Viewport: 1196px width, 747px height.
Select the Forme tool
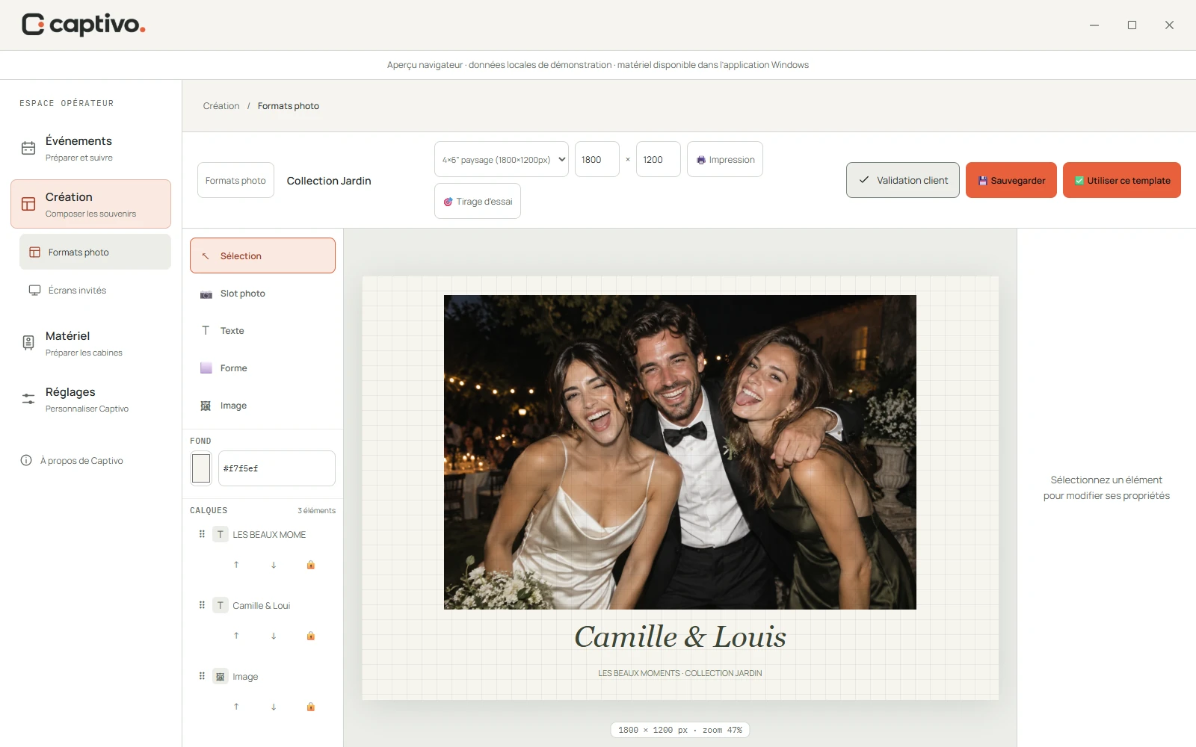click(262, 368)
